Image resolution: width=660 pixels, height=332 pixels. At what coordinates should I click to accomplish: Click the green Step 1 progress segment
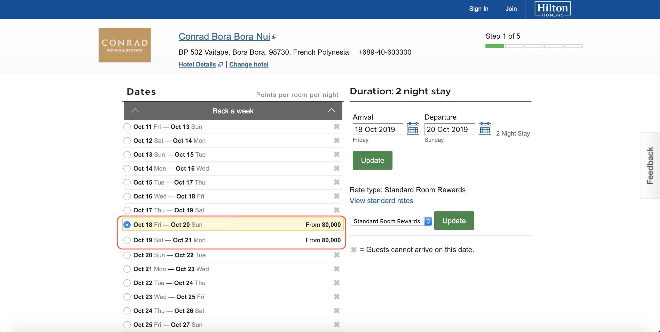[x=494, y=46]
